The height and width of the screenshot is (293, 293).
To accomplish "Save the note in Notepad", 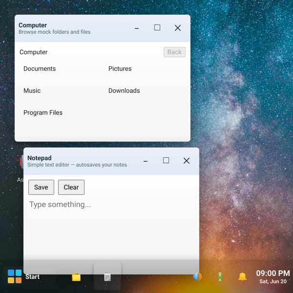I will 41,187.
